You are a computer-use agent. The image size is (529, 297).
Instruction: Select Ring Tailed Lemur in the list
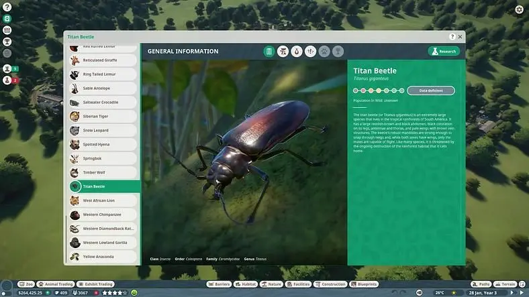click(103, 74)
